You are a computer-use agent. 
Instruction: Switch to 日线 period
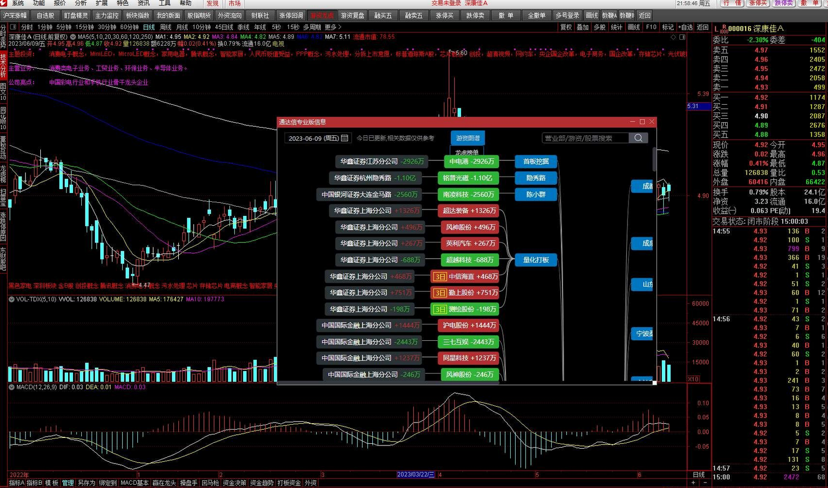[149, 27]
